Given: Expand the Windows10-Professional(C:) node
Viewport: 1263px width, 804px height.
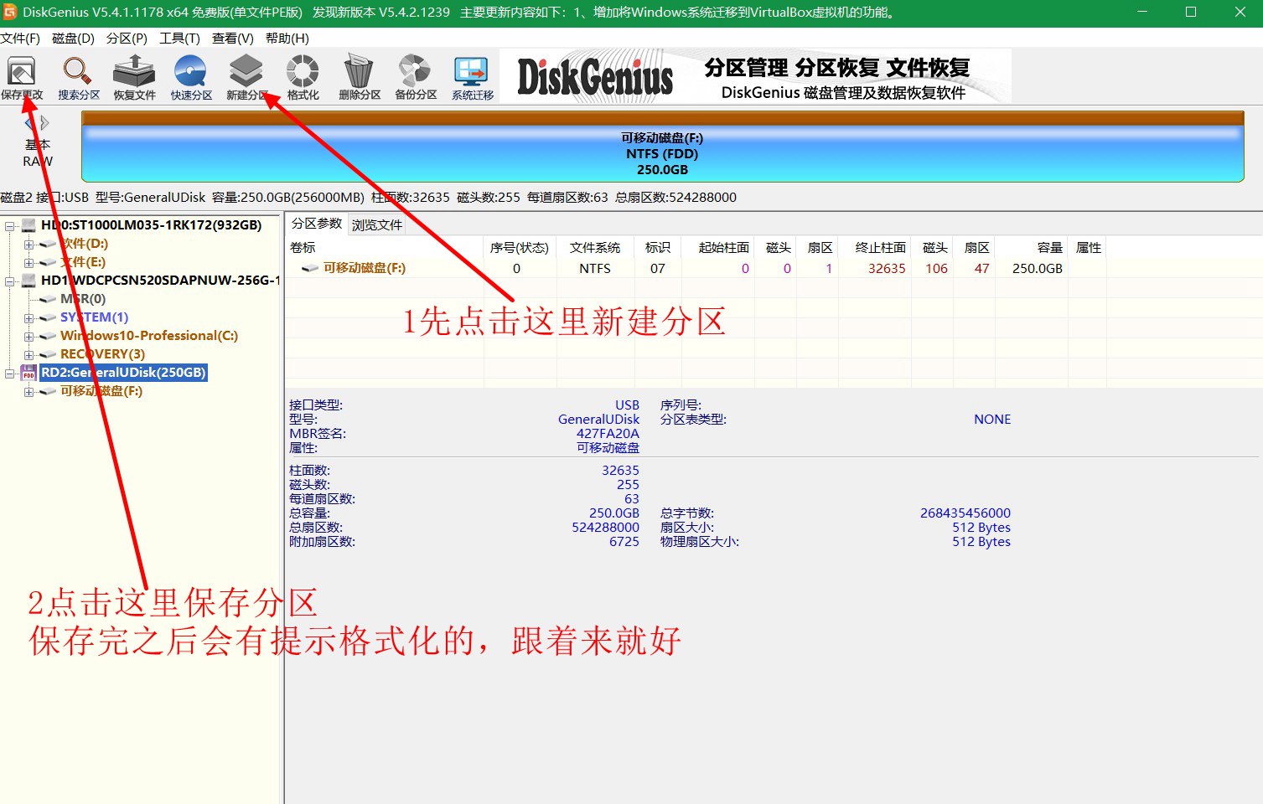Looking at the screenshot, I should pos(28,337).
